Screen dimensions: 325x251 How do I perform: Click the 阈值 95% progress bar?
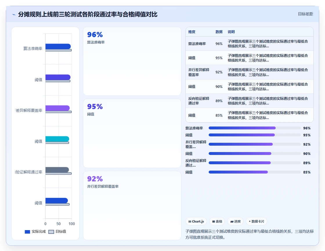point(254,135)
